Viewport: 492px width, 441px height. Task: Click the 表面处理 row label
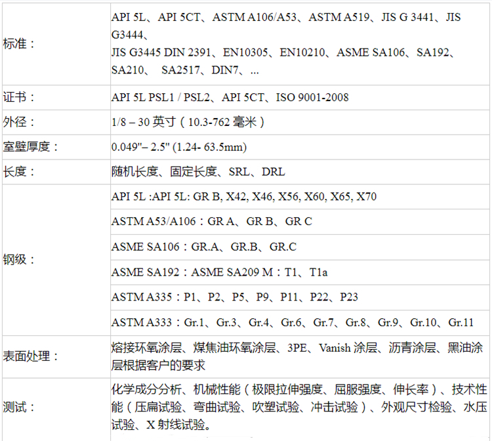pos(31,356)
